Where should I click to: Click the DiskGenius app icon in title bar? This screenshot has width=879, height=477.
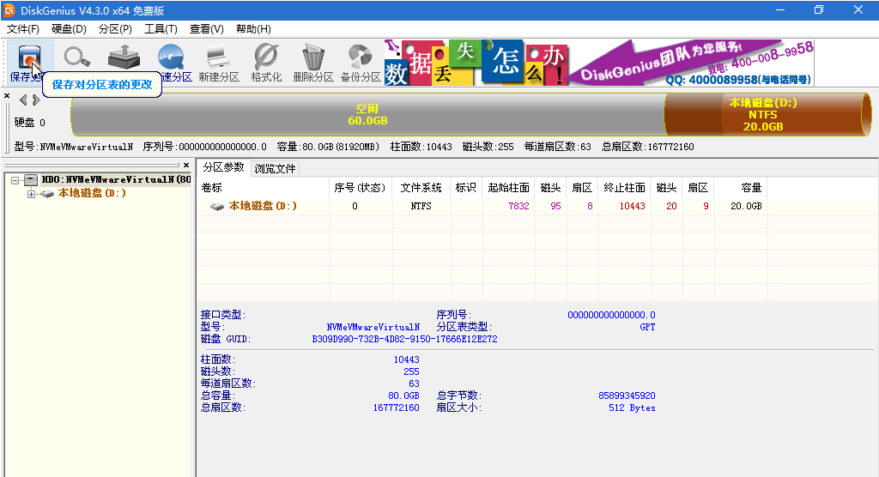tap(9, 10)
